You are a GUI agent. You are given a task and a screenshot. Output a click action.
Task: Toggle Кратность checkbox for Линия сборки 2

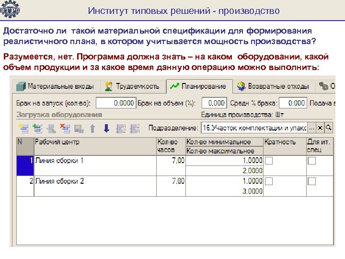click(269, 181)
